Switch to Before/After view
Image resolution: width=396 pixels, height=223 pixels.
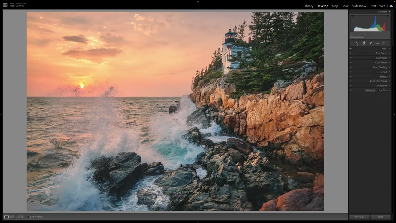[x=20, y=217]
